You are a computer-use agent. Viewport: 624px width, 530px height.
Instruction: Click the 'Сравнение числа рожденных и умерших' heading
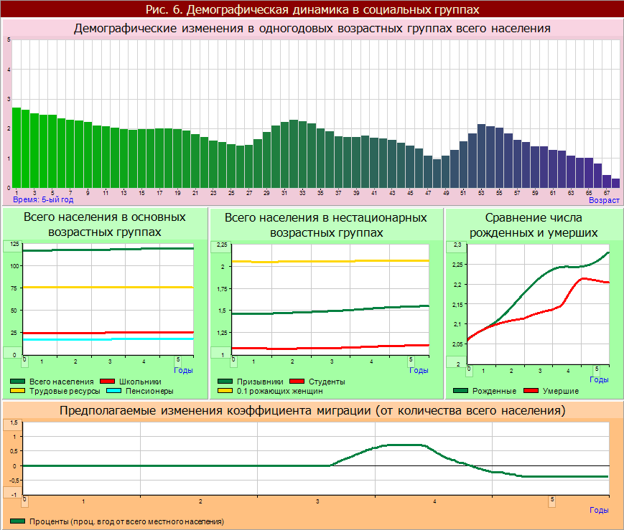click(x=534, y=225)
